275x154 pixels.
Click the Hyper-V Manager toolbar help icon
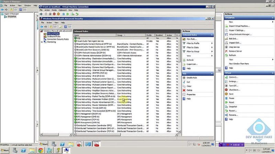21,10
